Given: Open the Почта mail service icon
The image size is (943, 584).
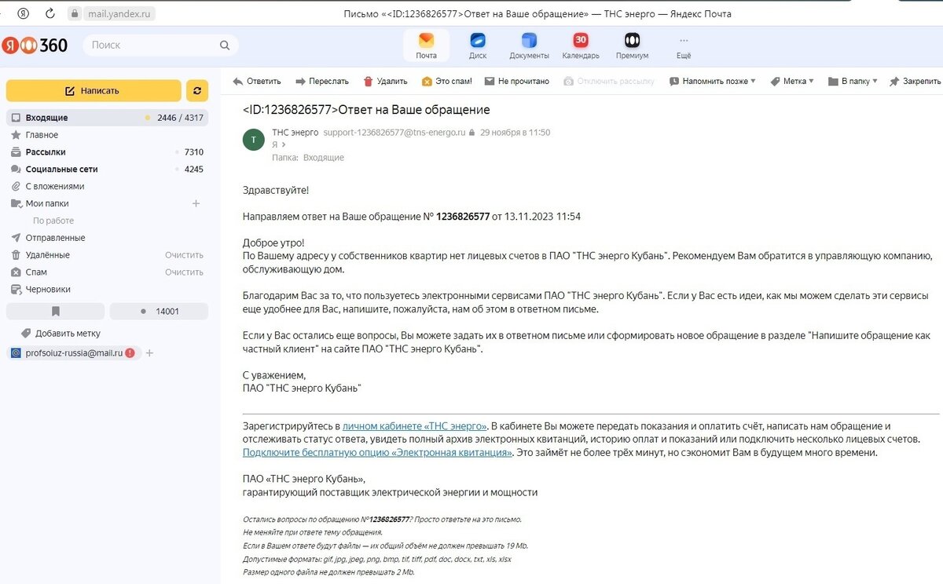Looking at the screenshot, I should pos(426,46).
